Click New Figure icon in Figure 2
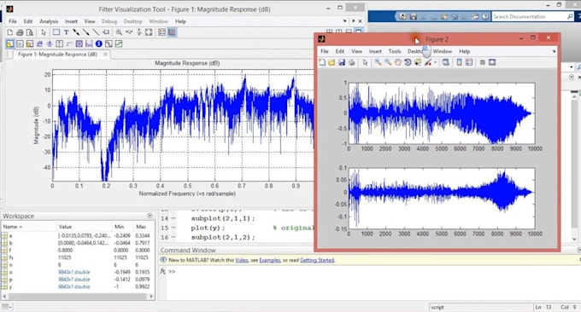Screen dimensions: 581x312 point(321,62)
